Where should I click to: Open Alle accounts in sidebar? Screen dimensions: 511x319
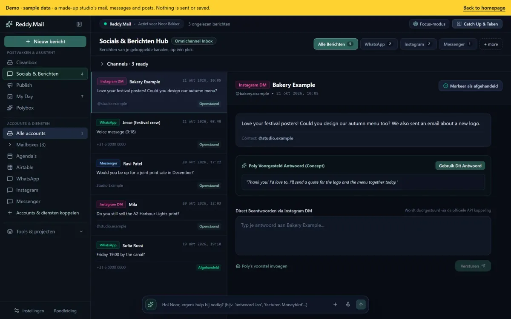45,134
